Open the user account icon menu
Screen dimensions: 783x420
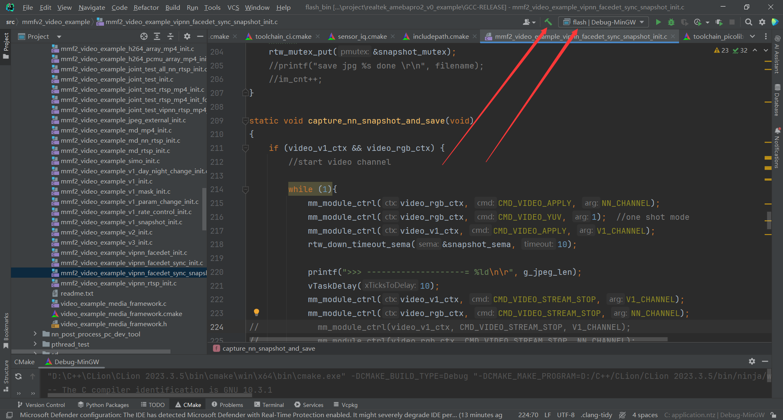529,22
